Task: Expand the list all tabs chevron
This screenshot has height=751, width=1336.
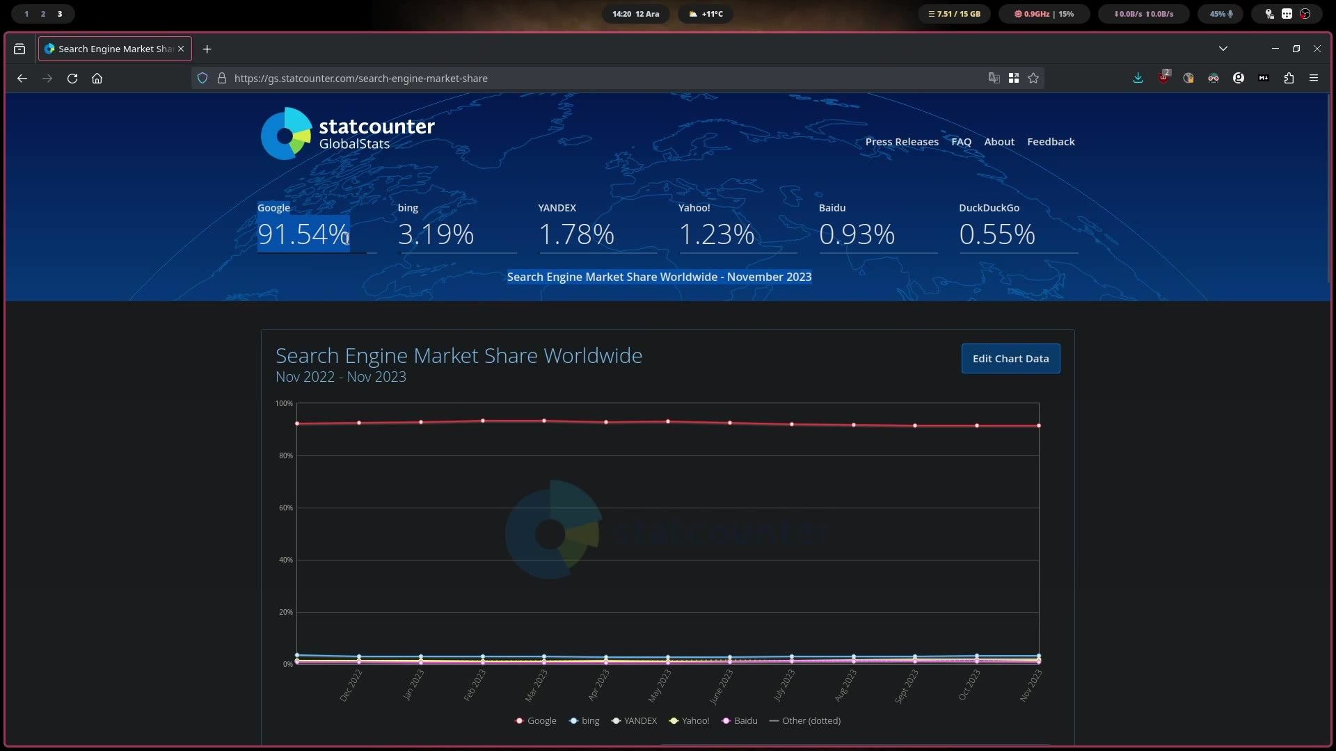Action: tap(1223, 49)
